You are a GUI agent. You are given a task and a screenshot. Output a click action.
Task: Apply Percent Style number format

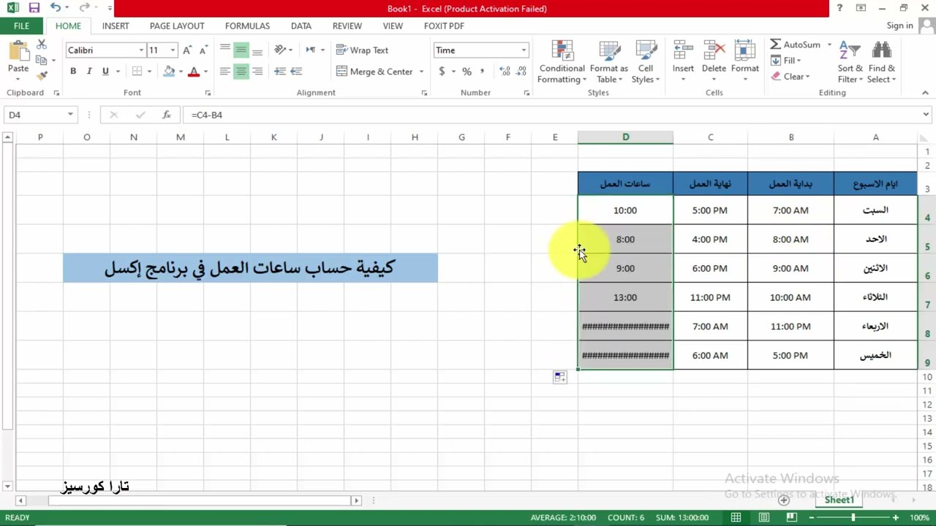tap(467, 72)
